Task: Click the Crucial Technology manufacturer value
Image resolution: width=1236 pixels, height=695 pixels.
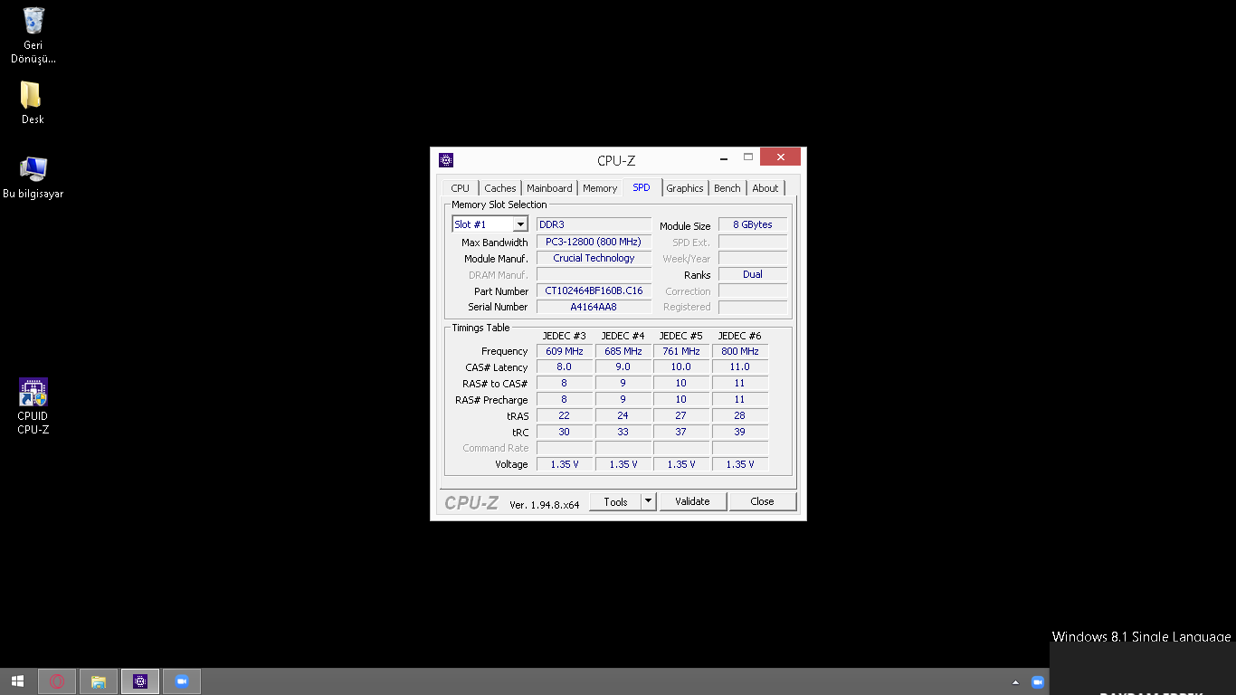Action: (x=594, y=258)
